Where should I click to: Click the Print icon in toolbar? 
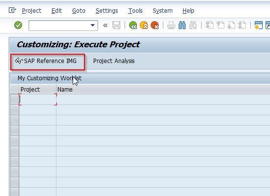pyautogui.click(x=171, y=26)
